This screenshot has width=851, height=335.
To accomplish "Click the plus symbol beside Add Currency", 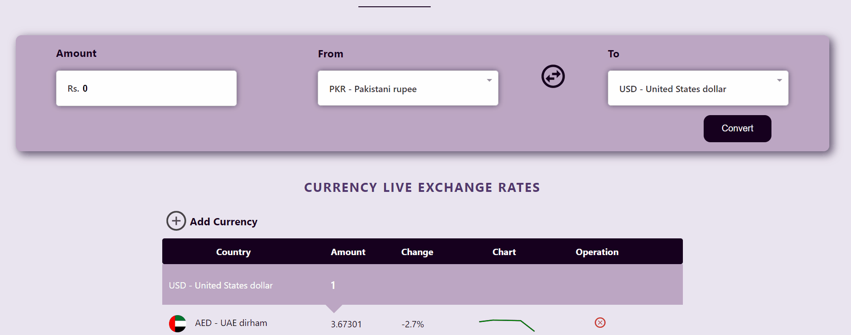I will coord(176,221).
